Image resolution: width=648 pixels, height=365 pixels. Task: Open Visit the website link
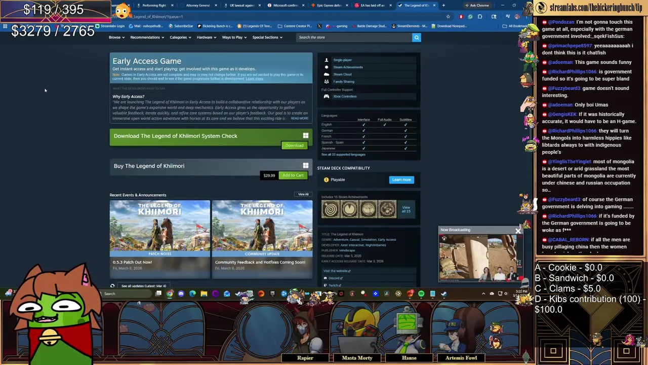(x=337, y=271)
